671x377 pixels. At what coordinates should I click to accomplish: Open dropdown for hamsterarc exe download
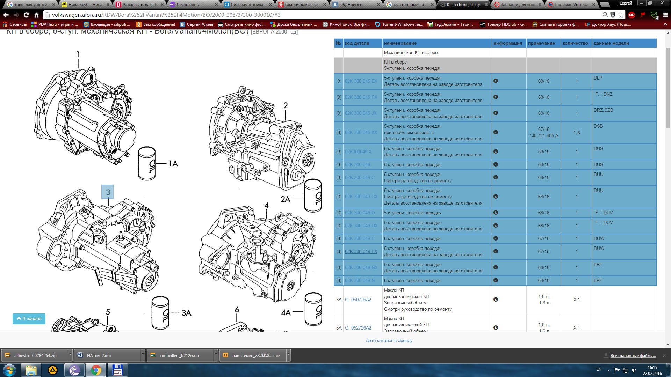288,355
